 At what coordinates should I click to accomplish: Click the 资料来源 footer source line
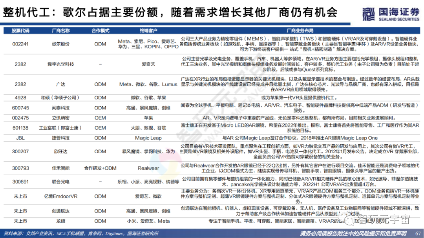pyautogui.click(x=81, y=233)
